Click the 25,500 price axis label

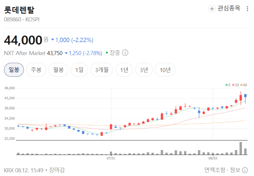click(10, 139)
